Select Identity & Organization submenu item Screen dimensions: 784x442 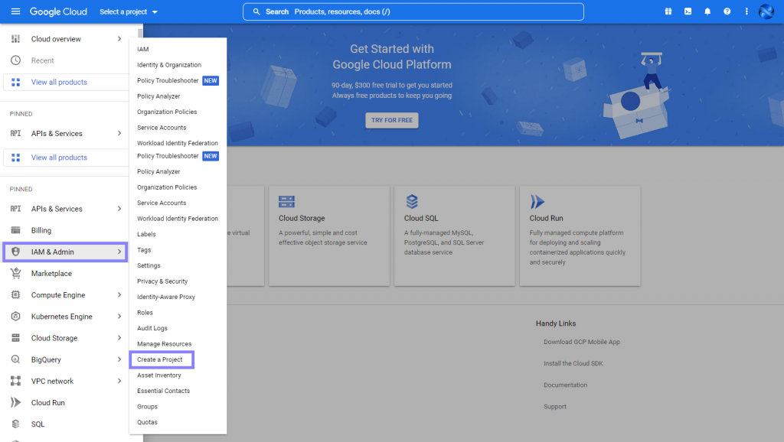coord(169,65)
